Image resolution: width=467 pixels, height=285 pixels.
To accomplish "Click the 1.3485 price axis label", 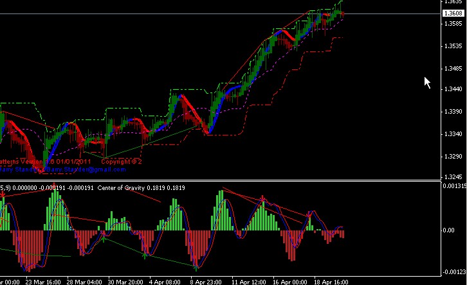I will pyautogui.click(x=453, y=69).
